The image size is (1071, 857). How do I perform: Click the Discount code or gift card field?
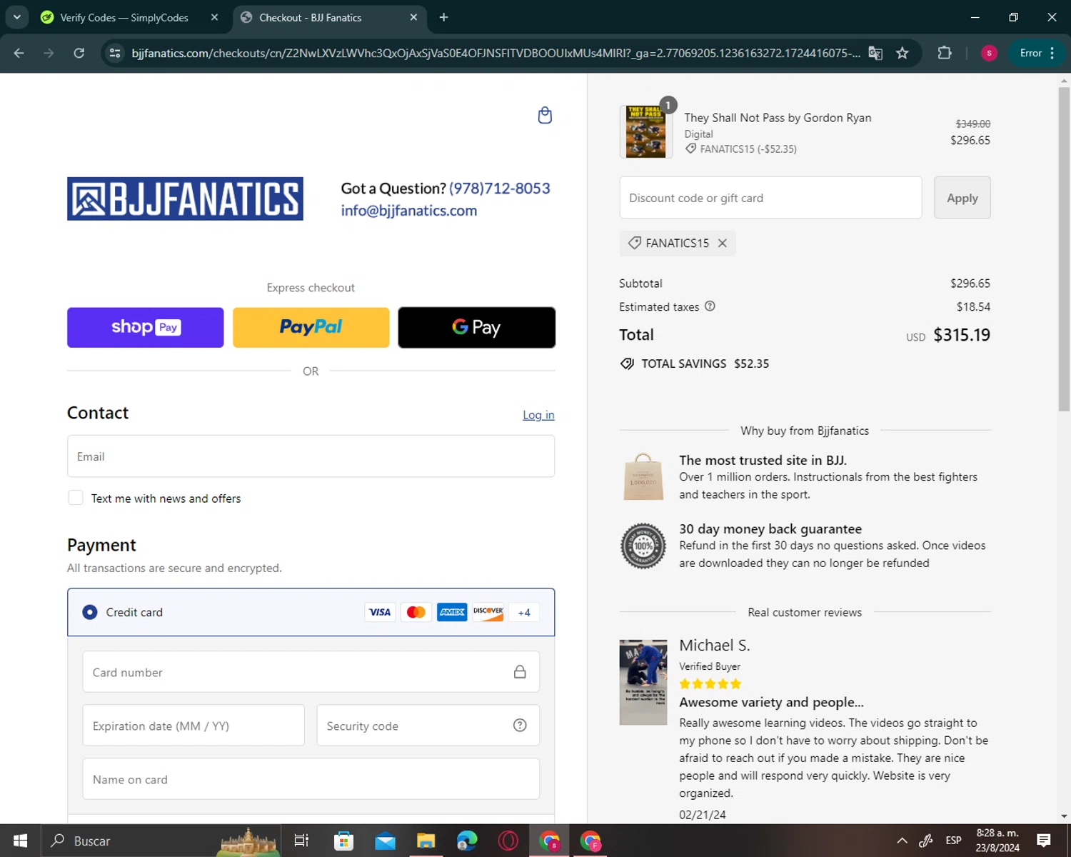(x=770, y=198)
